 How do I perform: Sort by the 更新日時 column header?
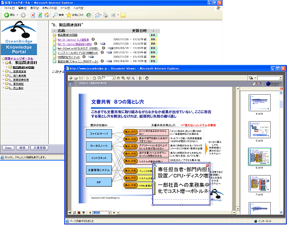coord(139,30)
